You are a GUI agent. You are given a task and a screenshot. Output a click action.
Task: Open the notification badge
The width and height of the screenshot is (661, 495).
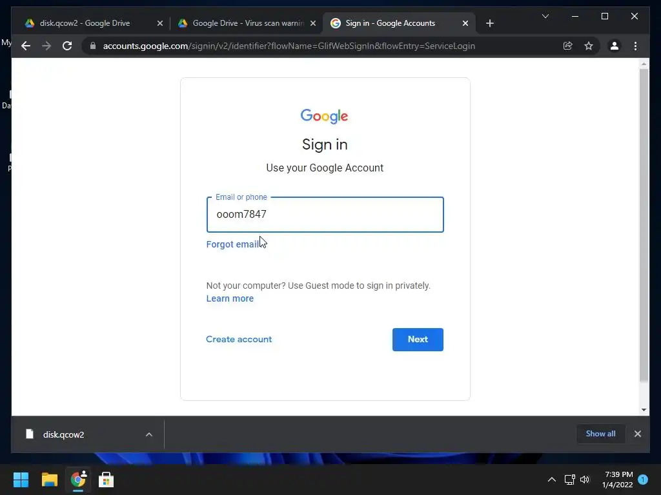(x=643, y=479)
